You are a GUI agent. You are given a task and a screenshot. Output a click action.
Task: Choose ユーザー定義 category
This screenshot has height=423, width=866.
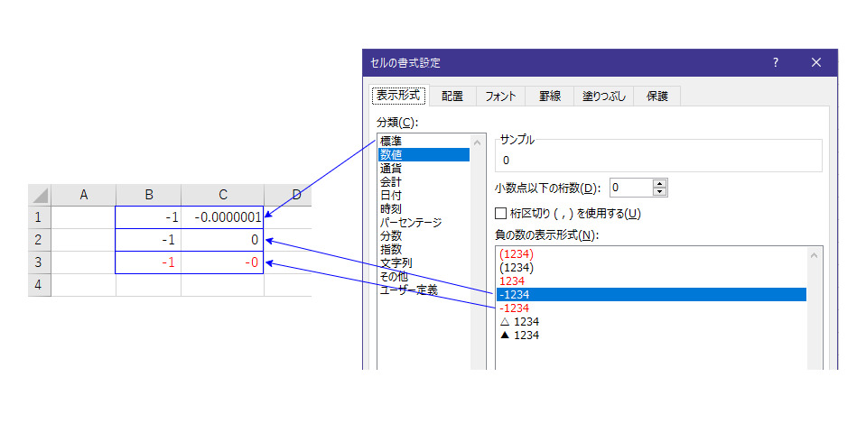click(x=409, y=289)
